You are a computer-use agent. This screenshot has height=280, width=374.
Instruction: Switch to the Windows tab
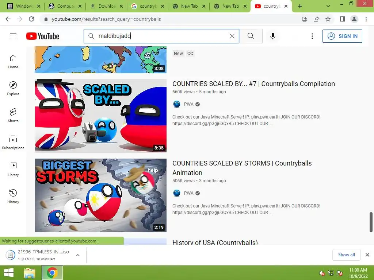[20, 6]
